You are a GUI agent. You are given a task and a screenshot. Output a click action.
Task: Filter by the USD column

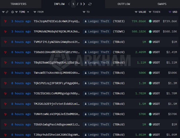170,12
